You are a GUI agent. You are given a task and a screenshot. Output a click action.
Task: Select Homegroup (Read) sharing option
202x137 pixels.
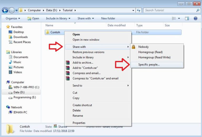pyautogui.click(x=157, y=52)
